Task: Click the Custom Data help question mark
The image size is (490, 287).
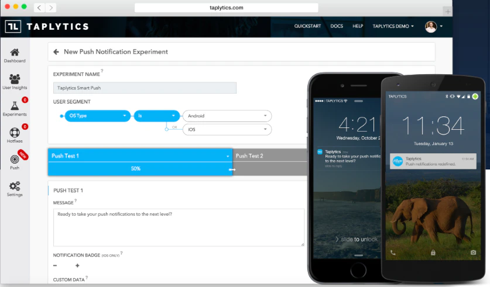Action: 87,277
